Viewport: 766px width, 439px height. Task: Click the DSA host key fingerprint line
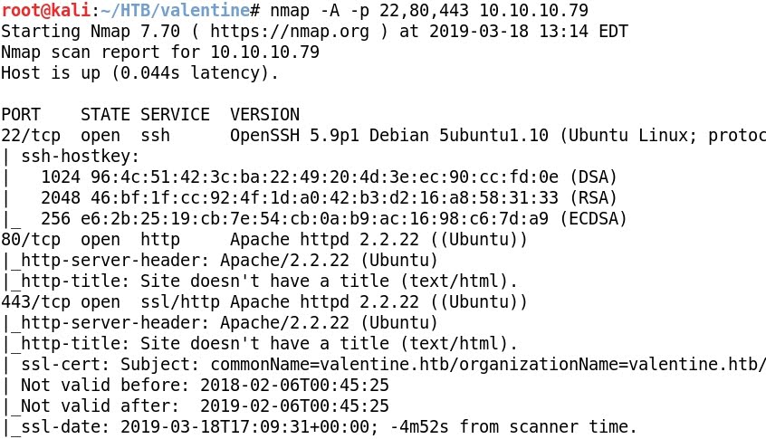click(329, 177)
